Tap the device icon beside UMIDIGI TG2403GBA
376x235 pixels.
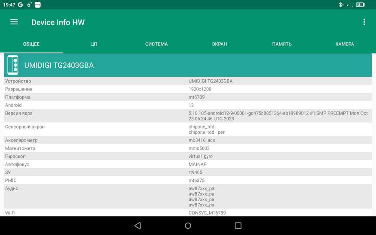coord(13,65)
